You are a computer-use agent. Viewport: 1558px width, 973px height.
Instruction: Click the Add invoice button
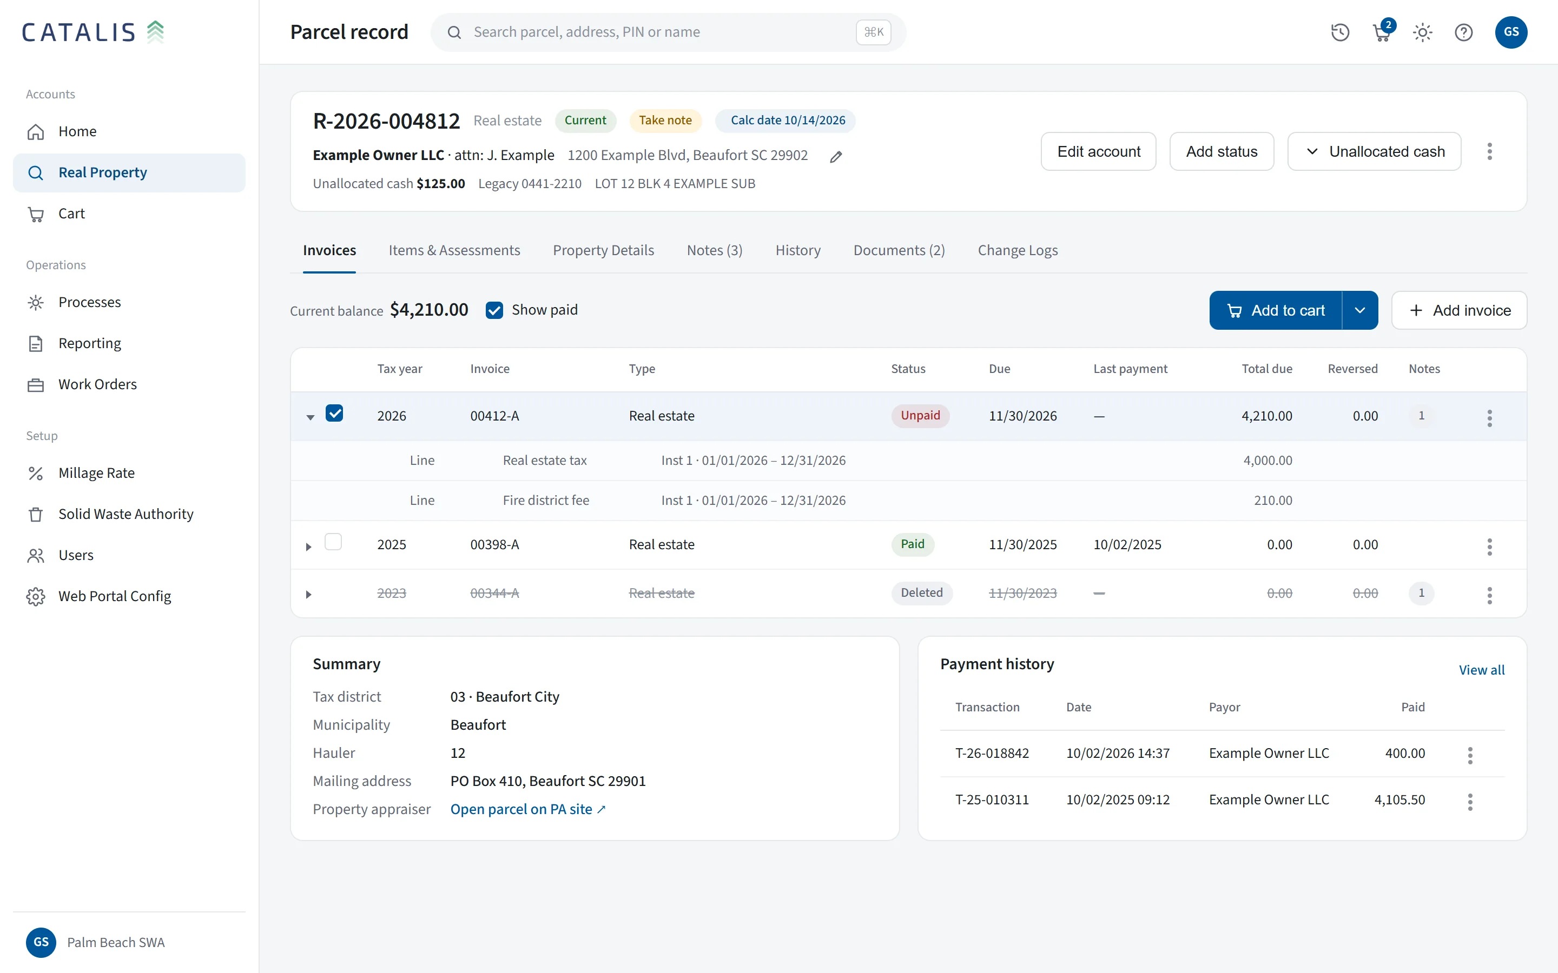click(1458, 310)
